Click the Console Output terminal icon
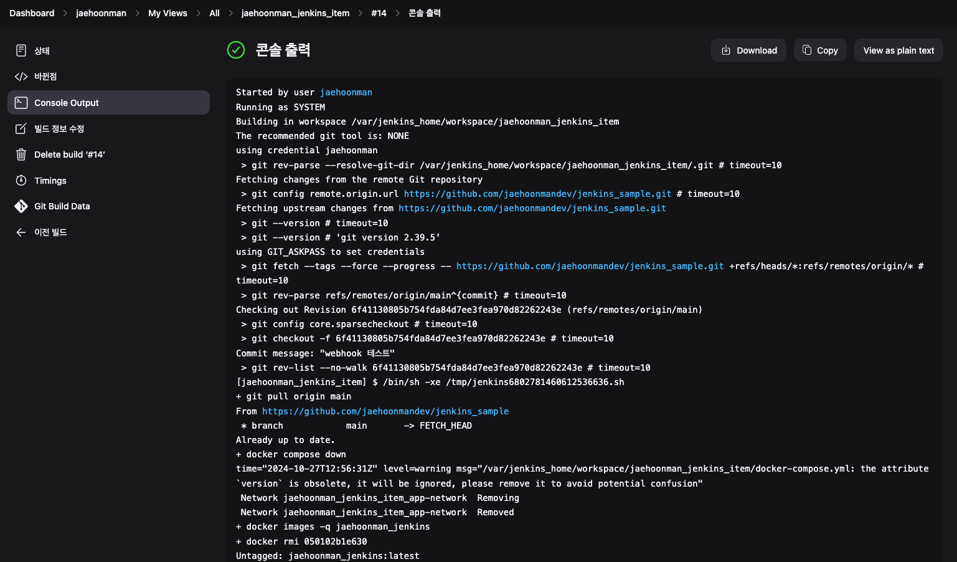This screenshot has height=562, width=957. [x=21, y=103]
